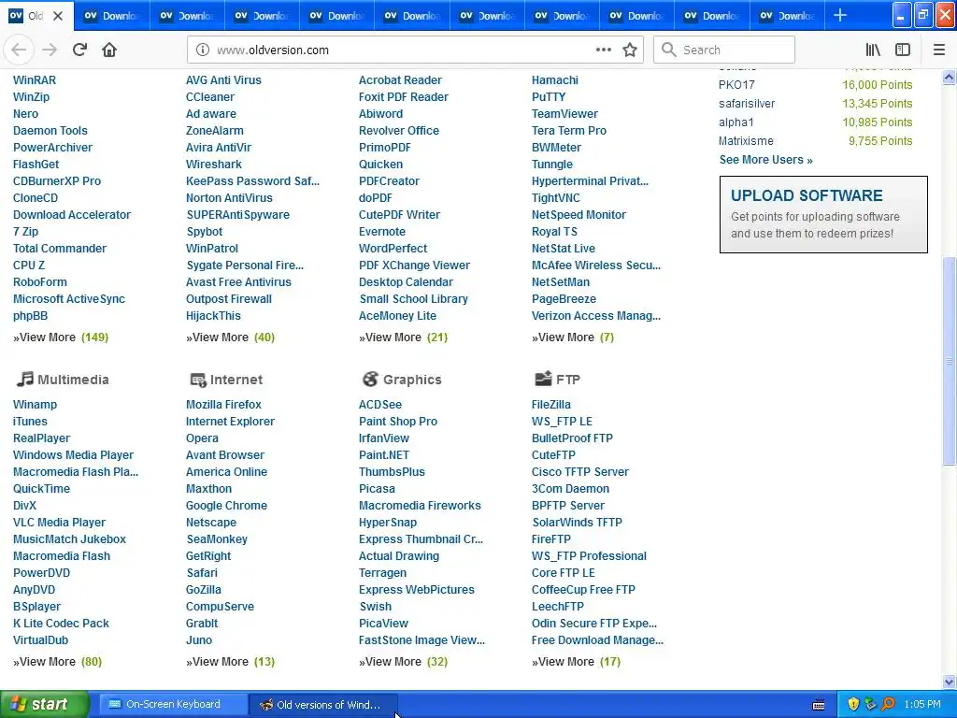Expand View More (149) list
The width and height of the screenshot is (957, 718).
click(61, 337)
